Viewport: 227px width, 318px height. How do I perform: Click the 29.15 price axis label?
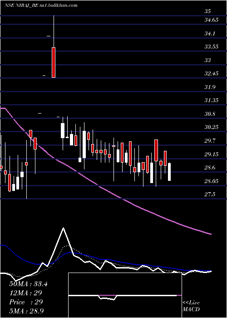[212, 154]
